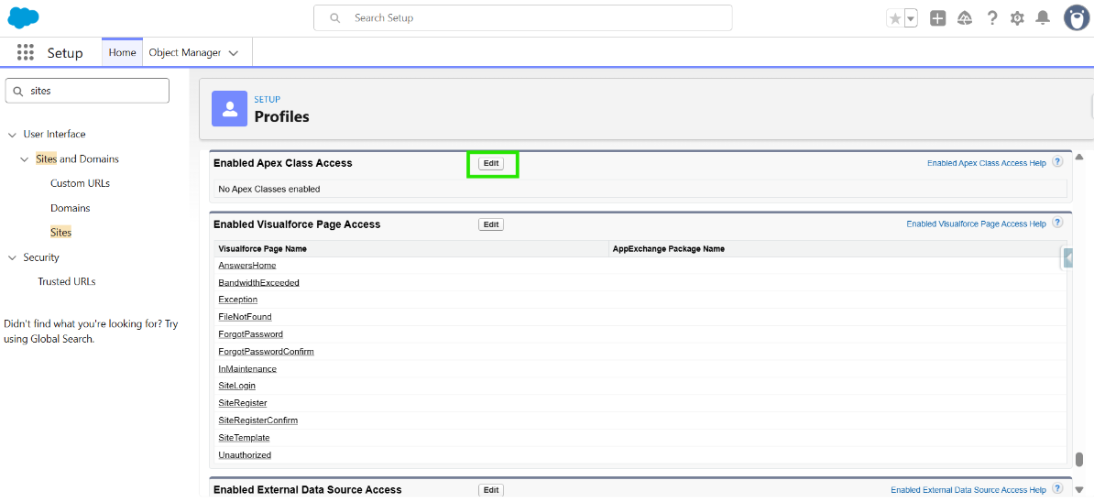Collapse the User Interface tree section

point(12,135)
